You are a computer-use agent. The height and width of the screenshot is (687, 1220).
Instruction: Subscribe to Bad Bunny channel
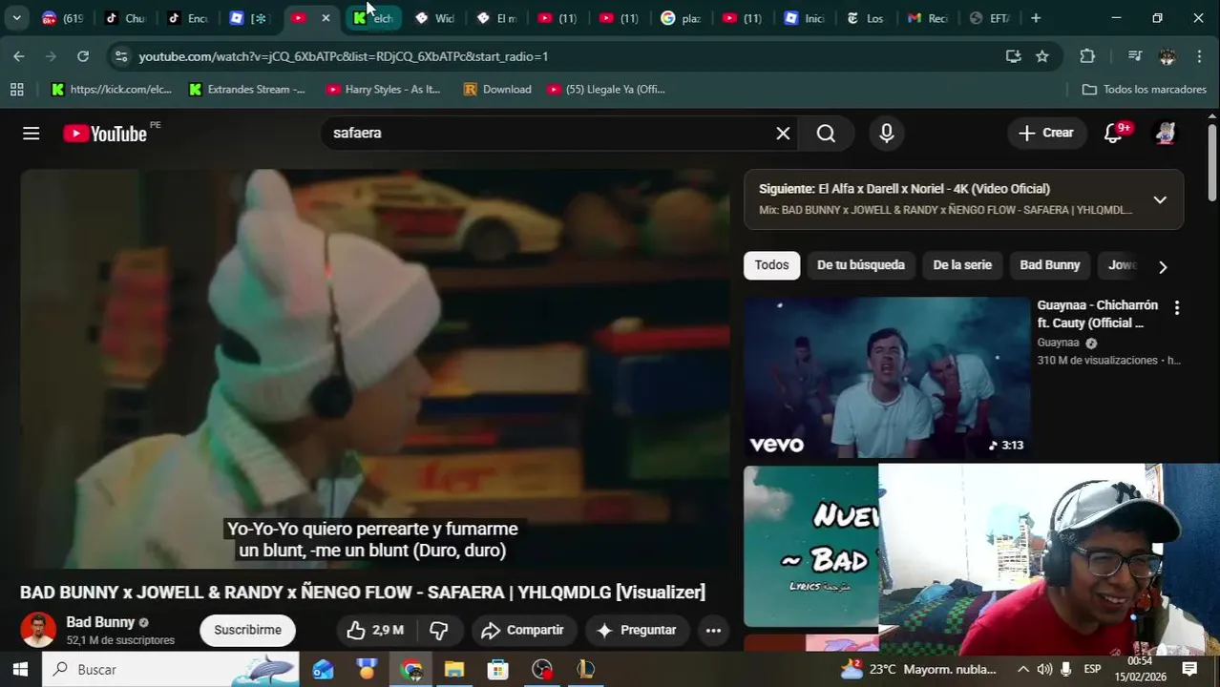point(247,630)
